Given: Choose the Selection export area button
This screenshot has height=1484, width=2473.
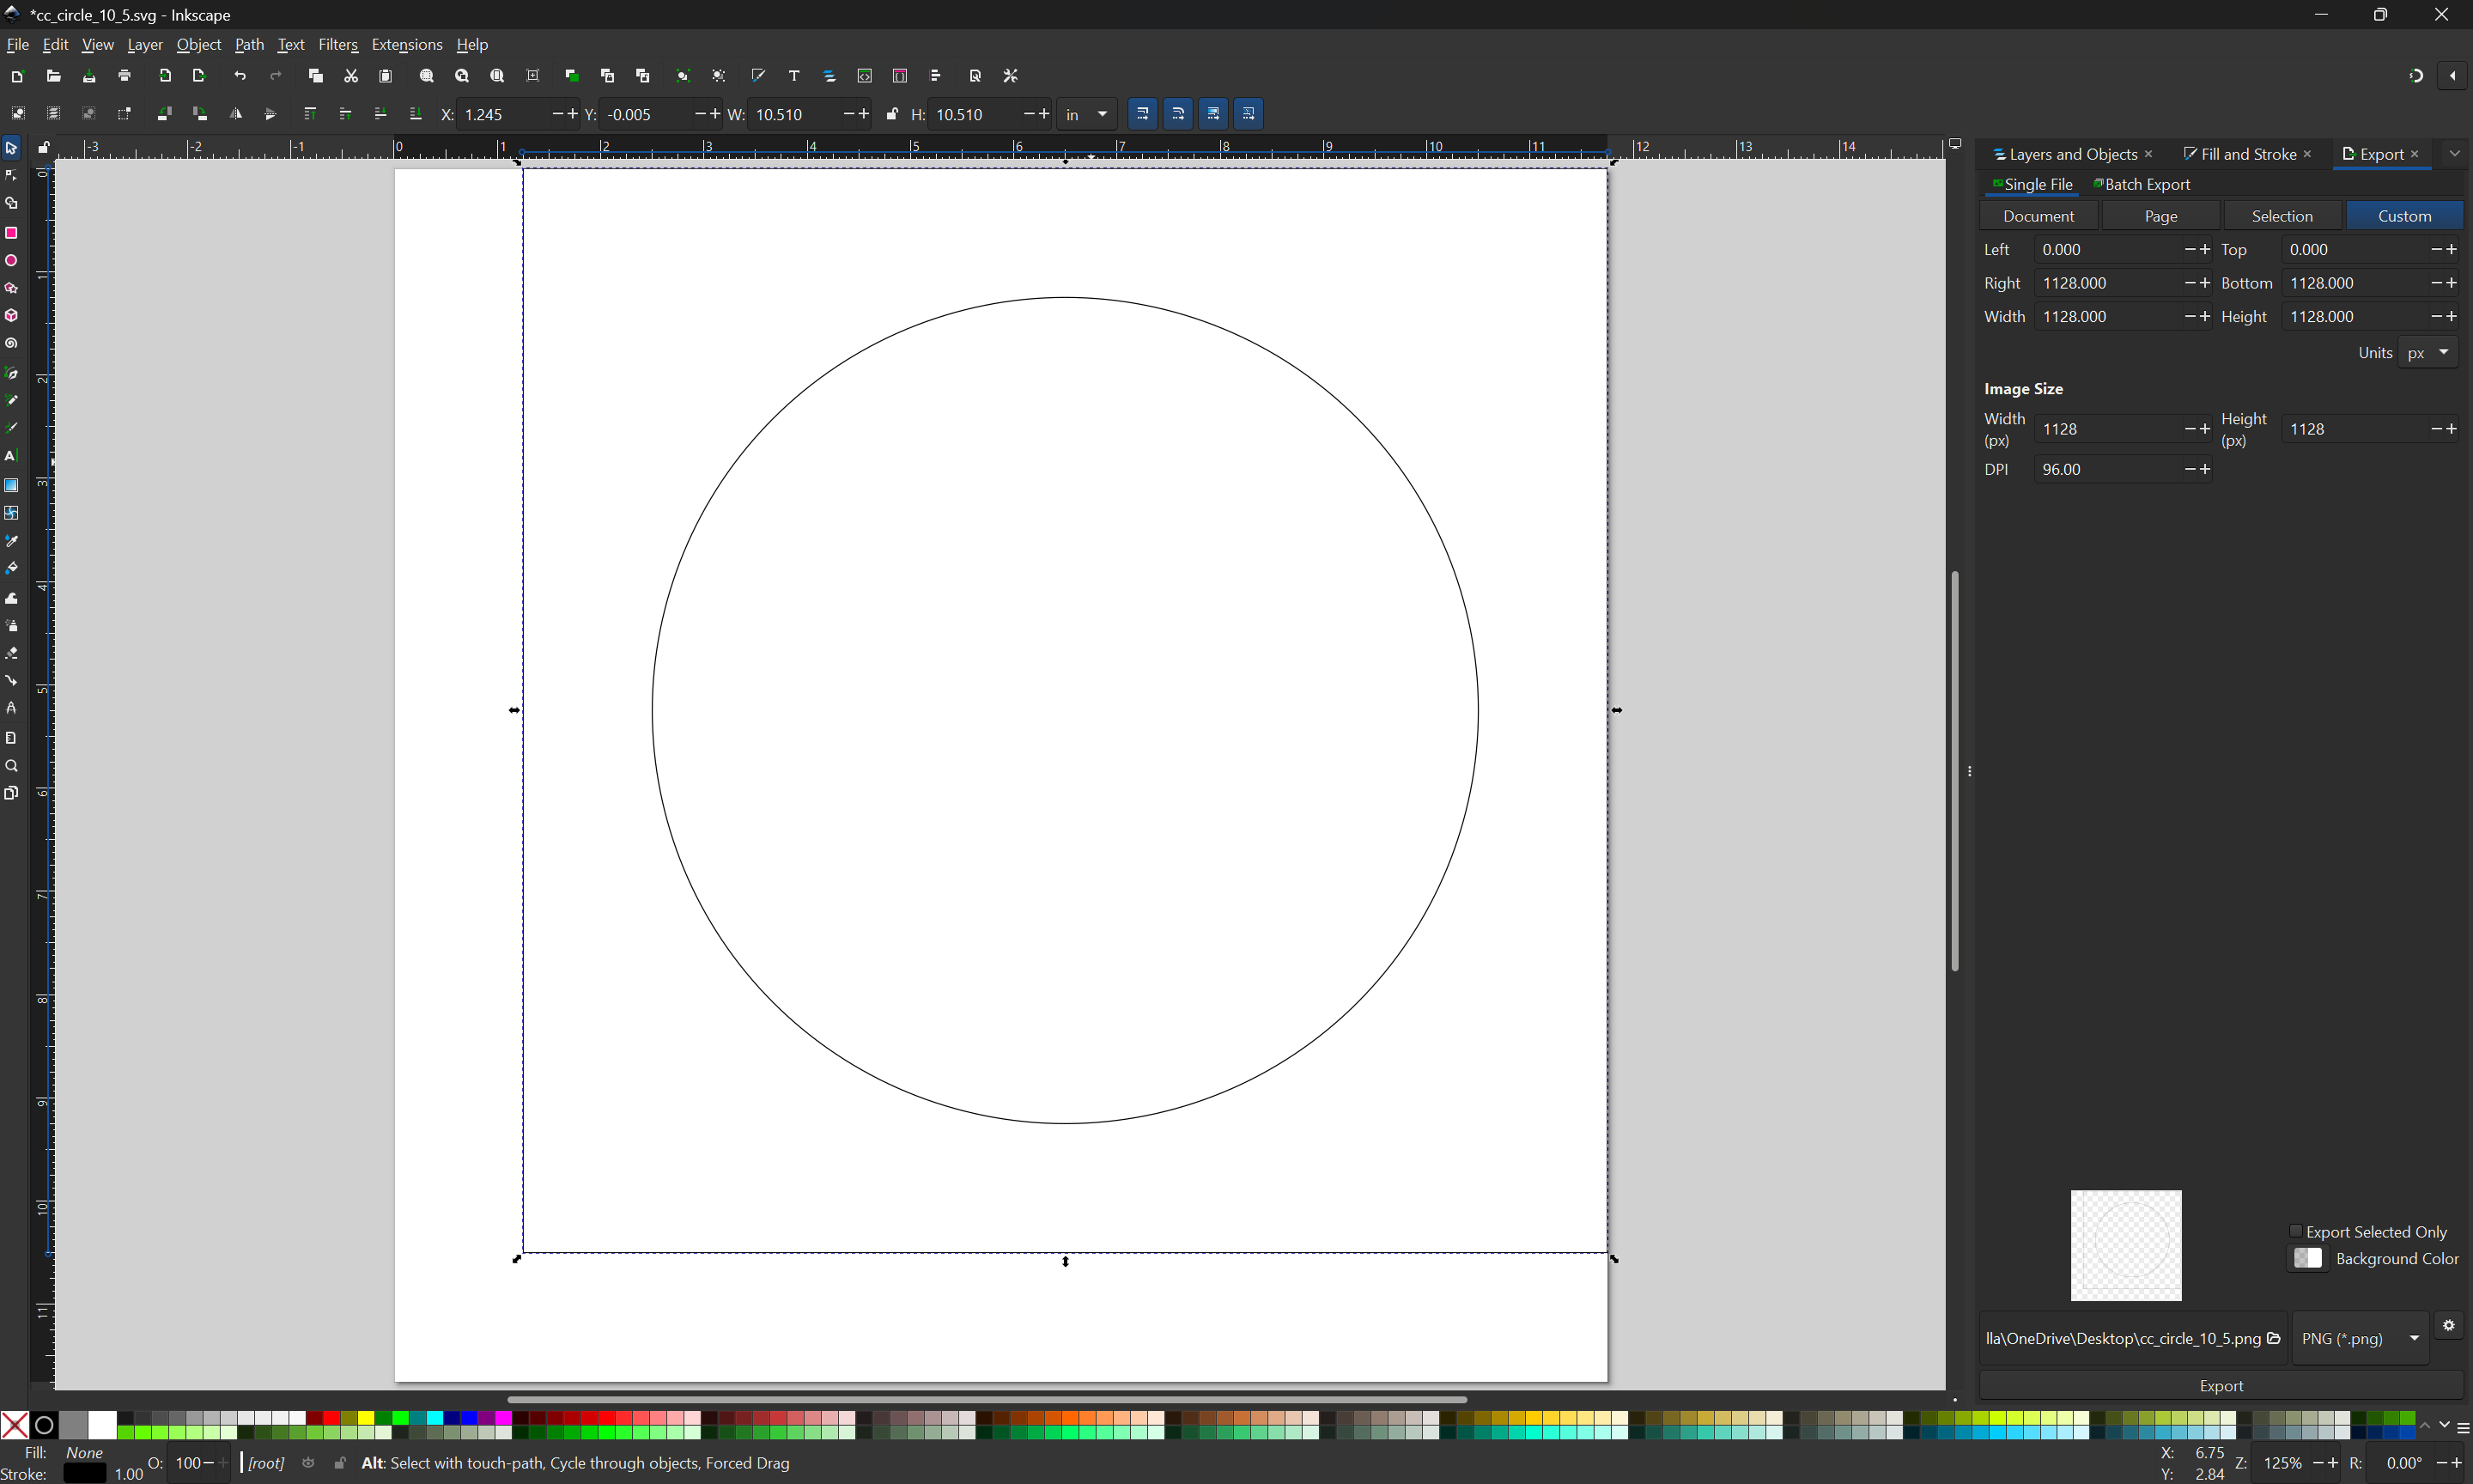Looking at the screenshot, I should [x=2282, y=216].
